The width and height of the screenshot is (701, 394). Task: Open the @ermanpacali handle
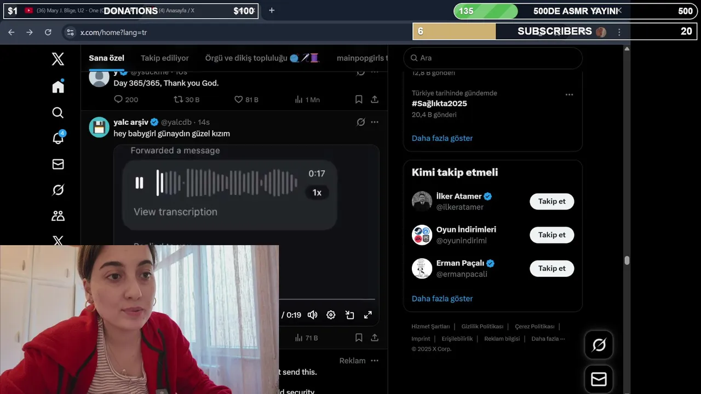point(462,274)
